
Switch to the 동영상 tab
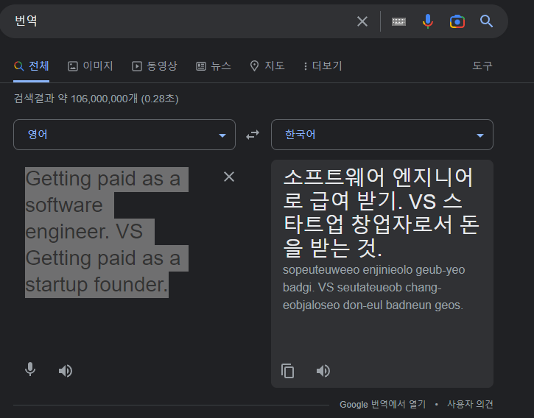coord(154,65)
